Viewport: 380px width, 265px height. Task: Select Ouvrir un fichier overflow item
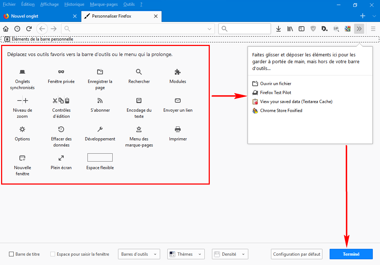(272, 84)
